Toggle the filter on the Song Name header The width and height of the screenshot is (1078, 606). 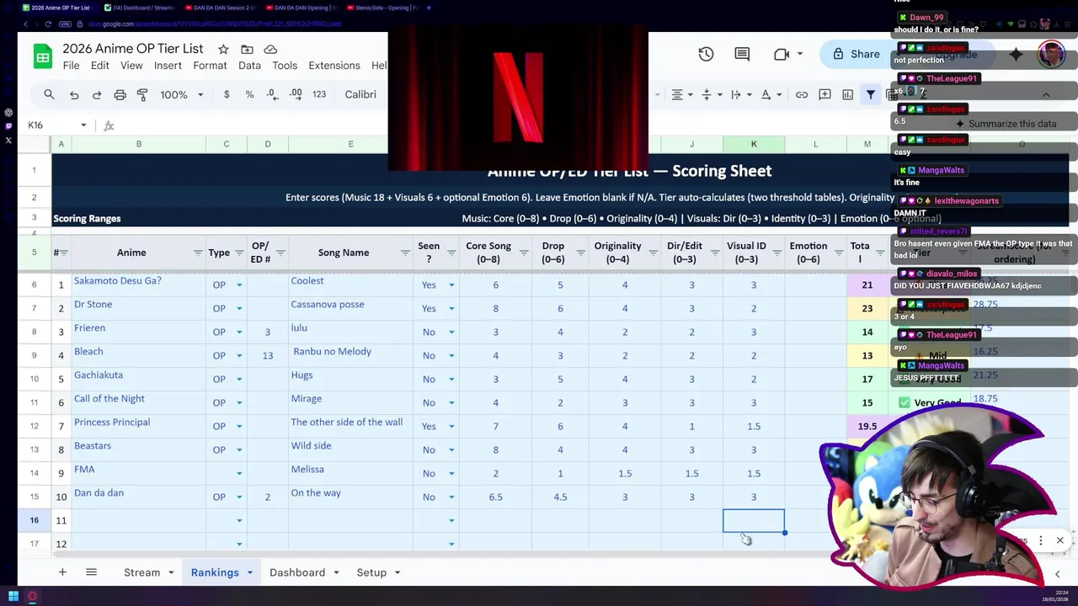[x=405, y=252]
